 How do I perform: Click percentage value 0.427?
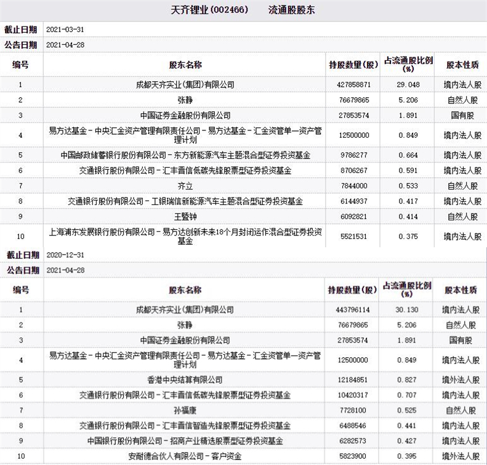click(x=407, y=441)
